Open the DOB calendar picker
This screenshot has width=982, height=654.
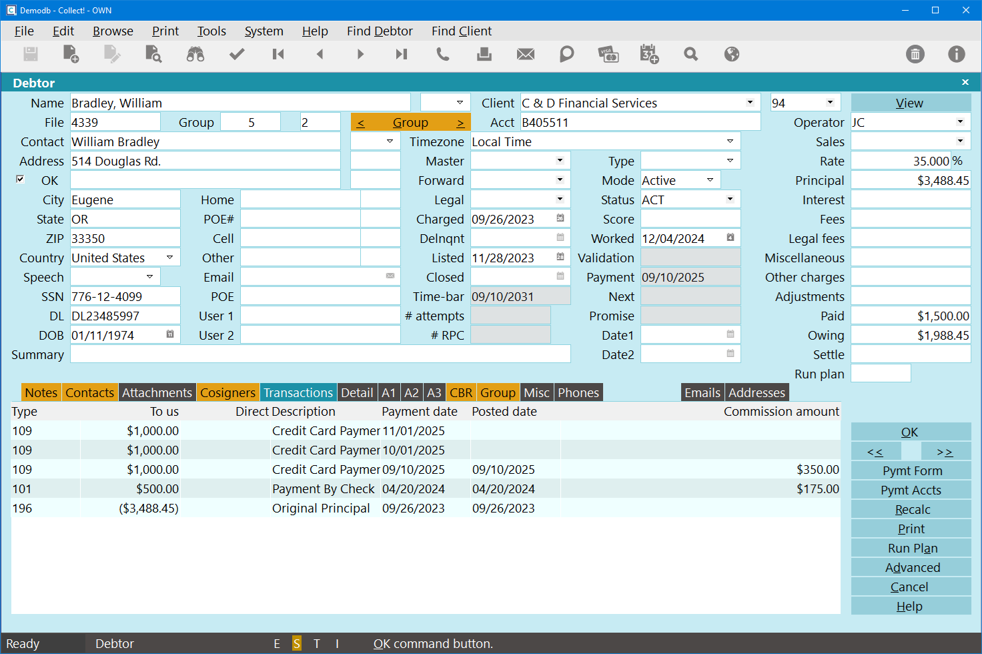tap(170, 334)
